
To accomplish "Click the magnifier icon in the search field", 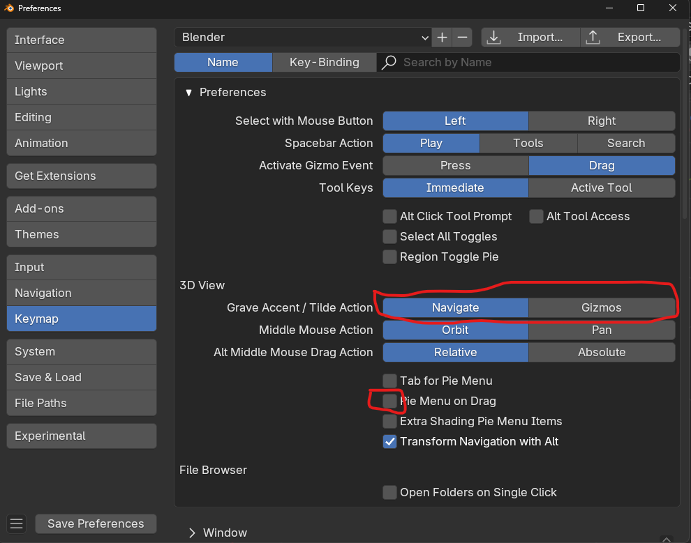I will [390, 62].
